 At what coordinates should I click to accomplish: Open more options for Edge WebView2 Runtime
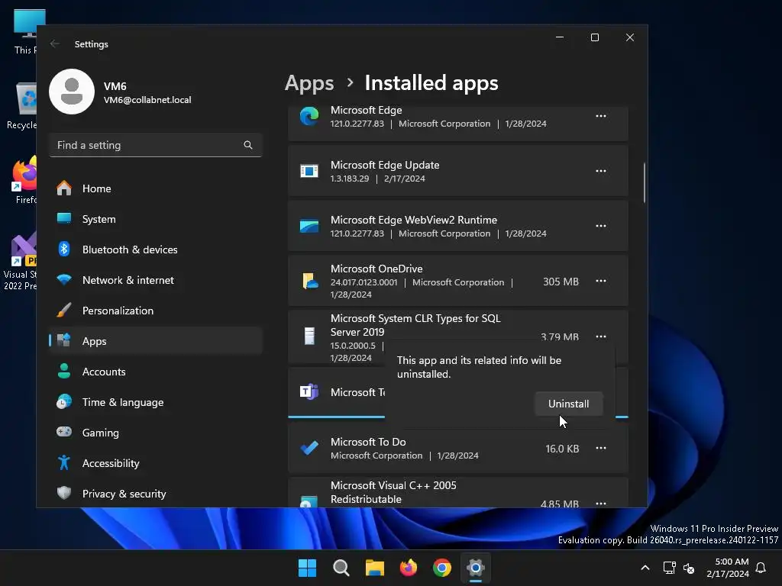point(601,226)
